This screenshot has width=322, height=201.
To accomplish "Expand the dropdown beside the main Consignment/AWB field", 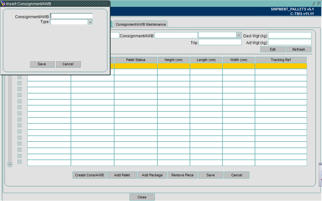I will click(x=239, y=35).
